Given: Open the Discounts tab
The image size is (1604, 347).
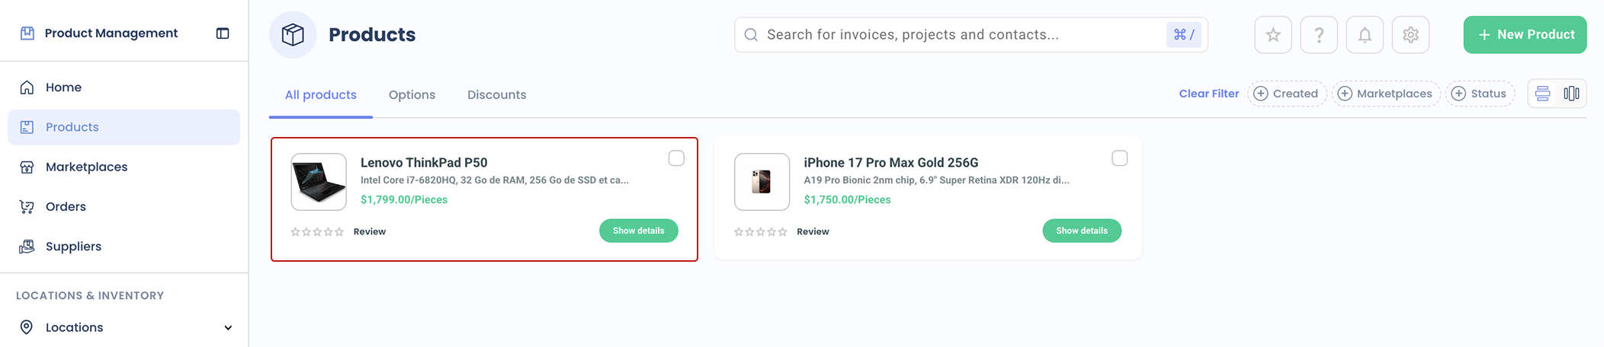Looking at the screenshot, I should [496, 95].
